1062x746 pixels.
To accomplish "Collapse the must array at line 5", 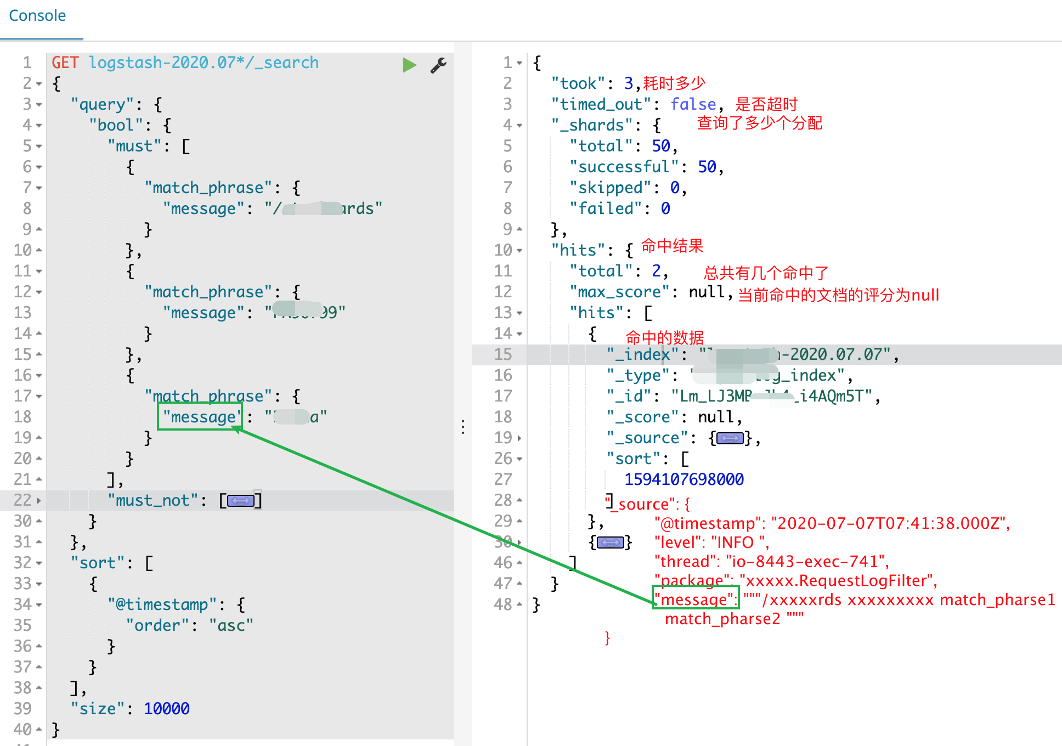I will tap(39, 146).
